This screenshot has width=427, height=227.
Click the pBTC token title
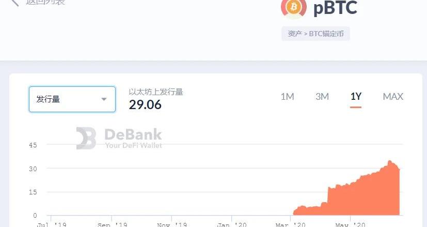point(335,8)
